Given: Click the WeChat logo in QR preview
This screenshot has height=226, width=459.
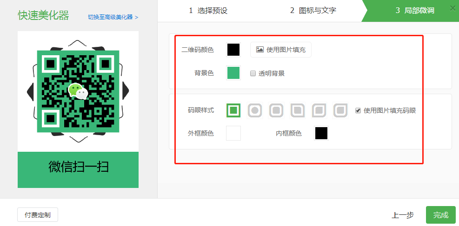Looking at the screenshot, I should 78,91.
